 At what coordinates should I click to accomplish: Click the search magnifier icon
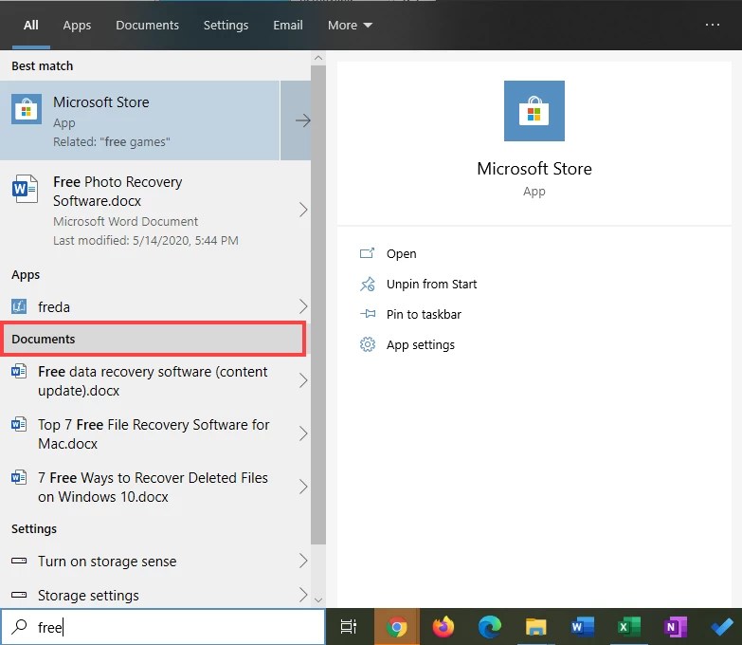tap(19, 627)
